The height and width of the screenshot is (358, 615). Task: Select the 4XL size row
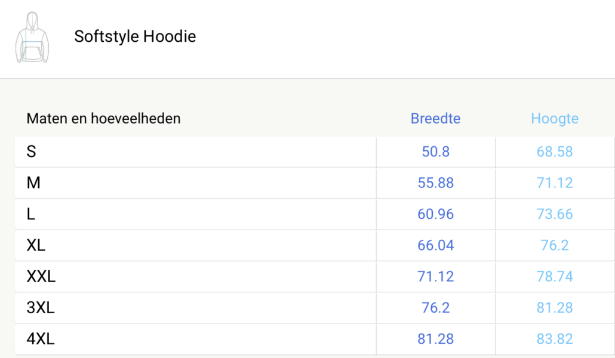tap(315, 339)
